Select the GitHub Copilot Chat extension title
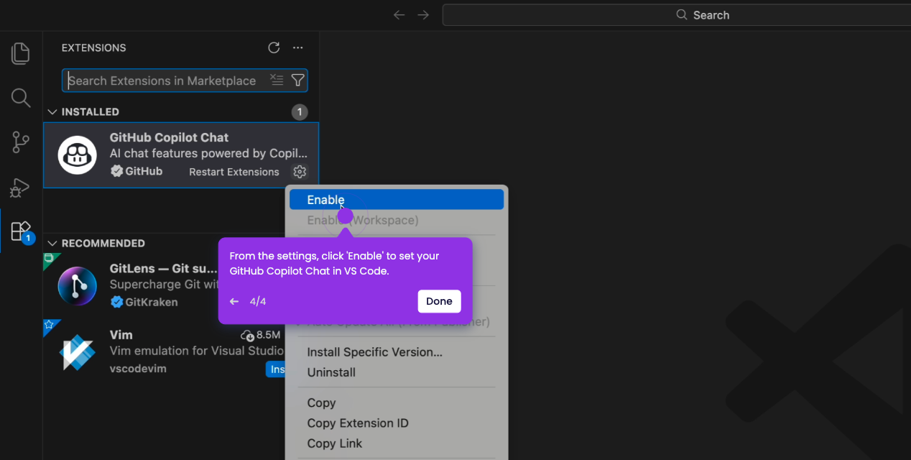 tap(169, 137)
